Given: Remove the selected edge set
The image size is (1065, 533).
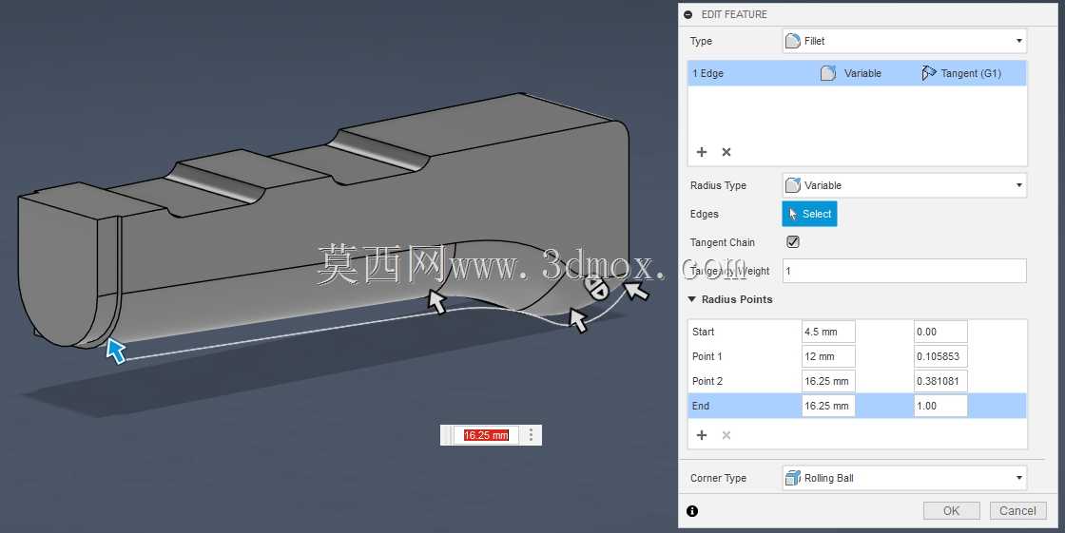Looking at the screenshot, I should pos(726,152).
